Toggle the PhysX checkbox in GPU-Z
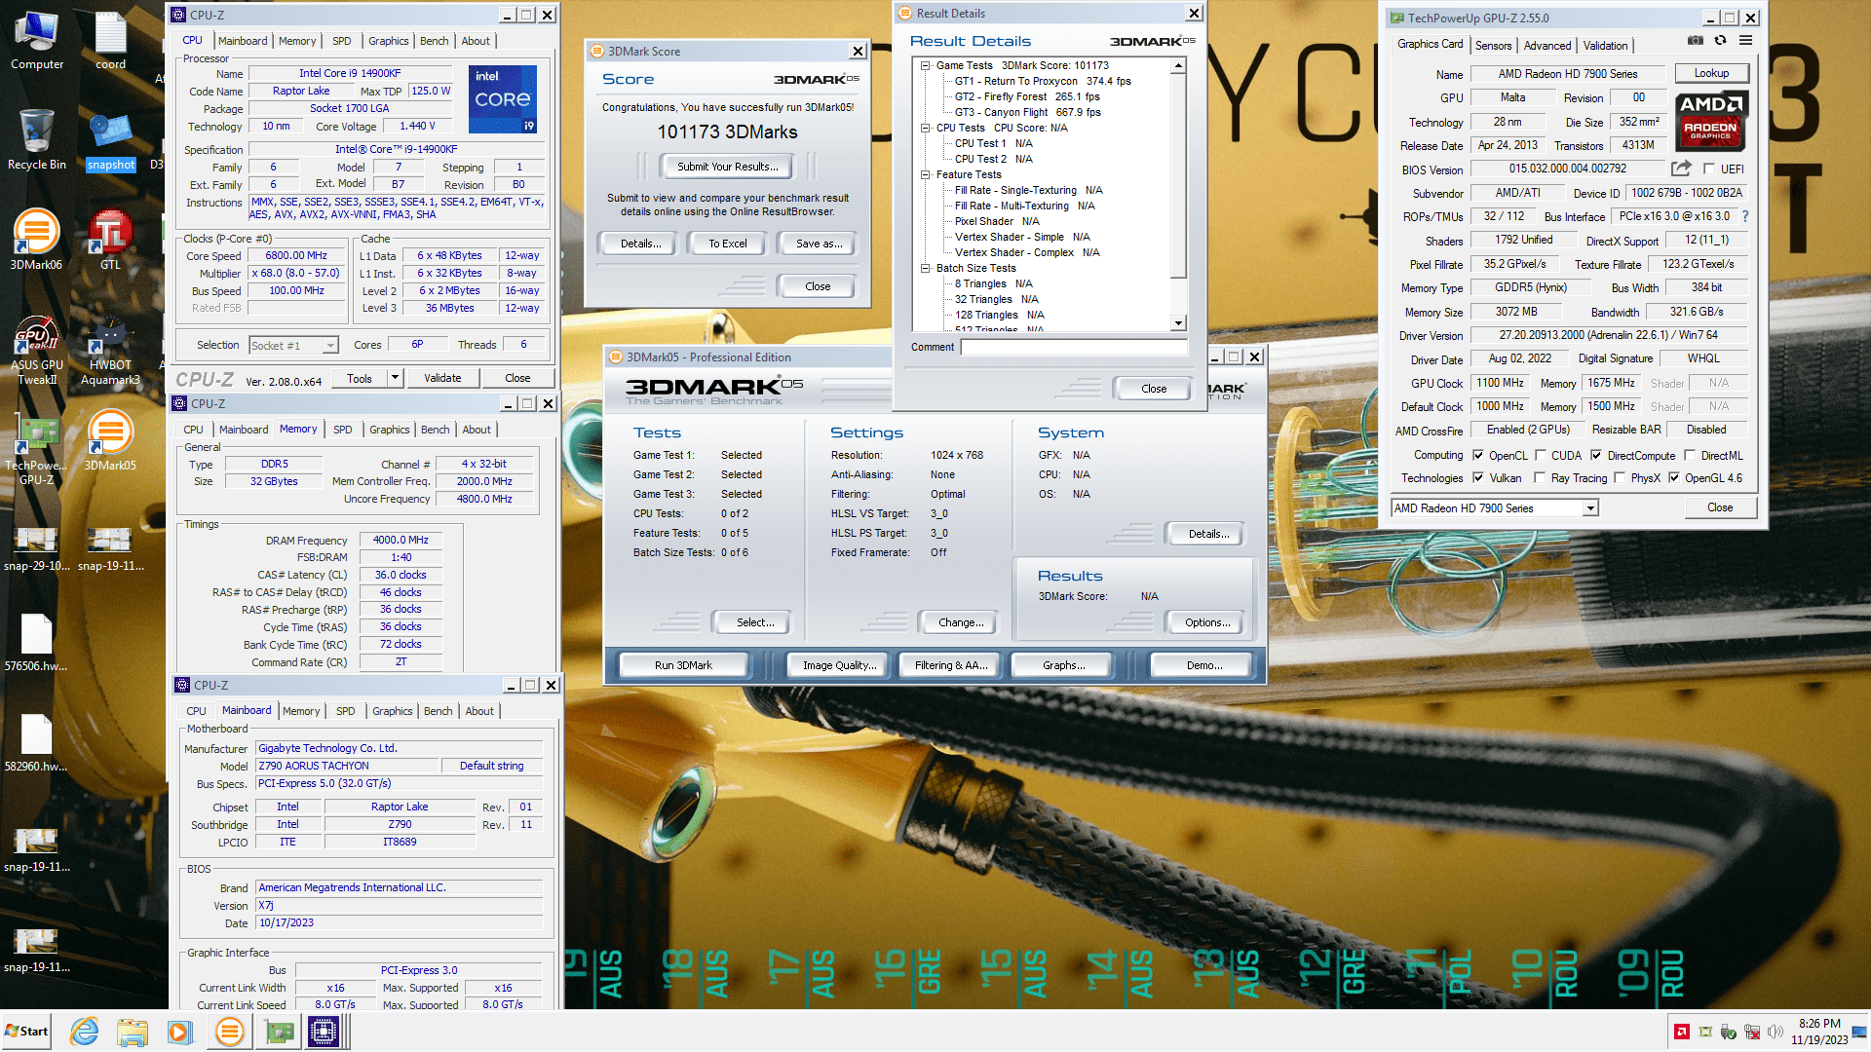Screen dimensions: 1871x1052 1620,477
